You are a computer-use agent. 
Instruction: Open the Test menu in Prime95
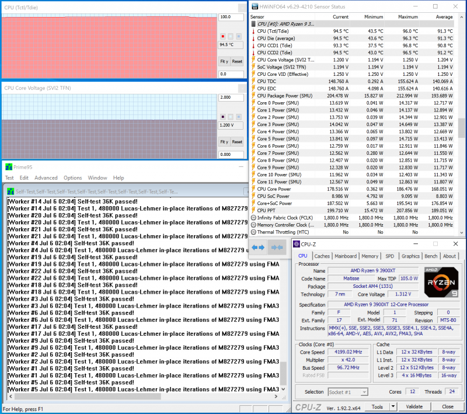[x=9, y=178]
